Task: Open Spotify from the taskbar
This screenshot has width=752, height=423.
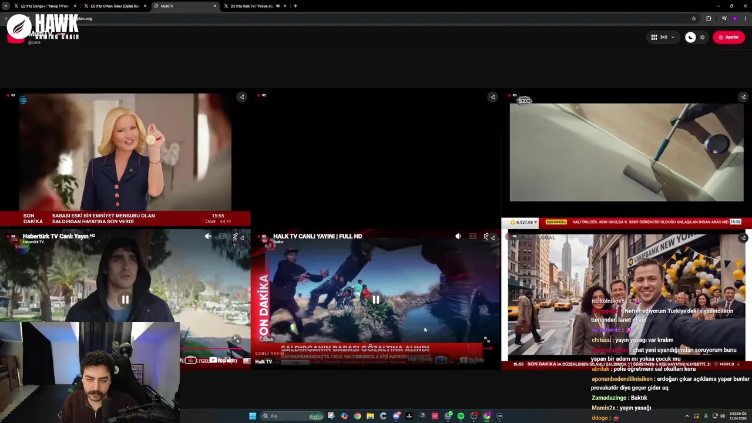Action: coord(461,416)
